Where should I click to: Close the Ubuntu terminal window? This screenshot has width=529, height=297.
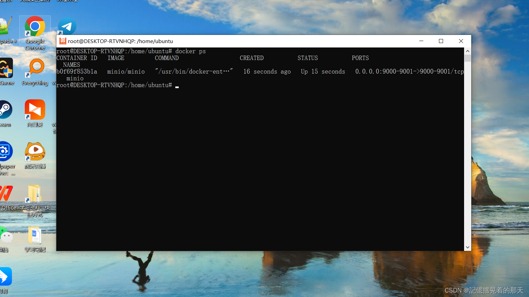pos(461,41)
